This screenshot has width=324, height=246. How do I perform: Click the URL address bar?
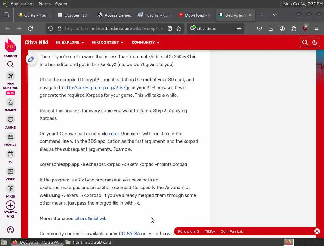114,28
